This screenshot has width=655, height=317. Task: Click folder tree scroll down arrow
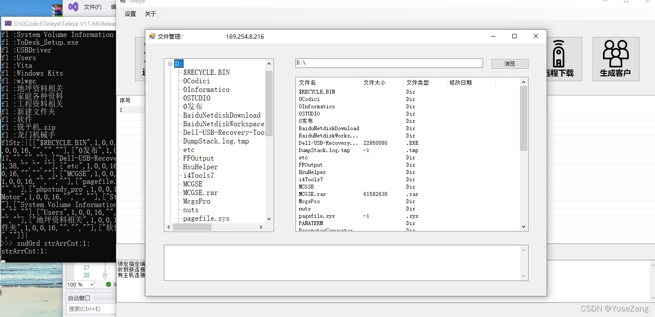point(269,219)
